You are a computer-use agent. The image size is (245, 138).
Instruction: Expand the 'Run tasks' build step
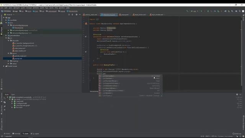click(12, 107)
